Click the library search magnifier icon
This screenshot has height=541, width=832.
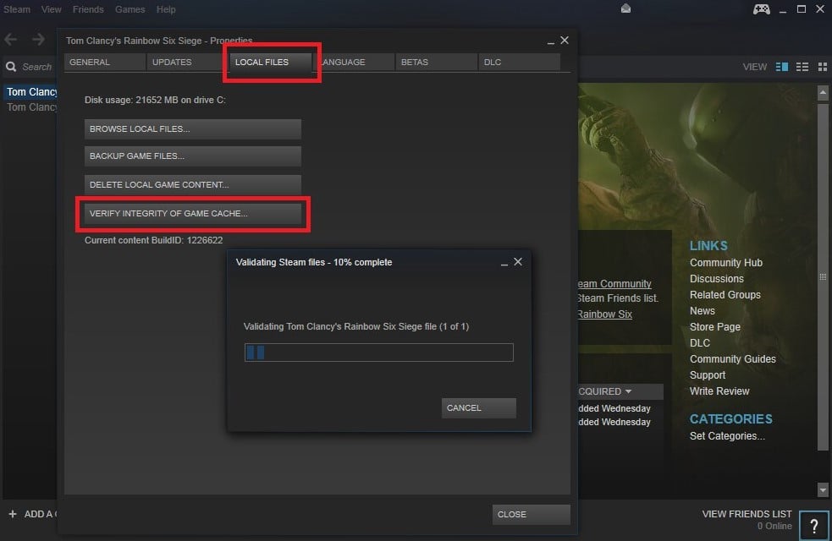(x=11, y=67)
